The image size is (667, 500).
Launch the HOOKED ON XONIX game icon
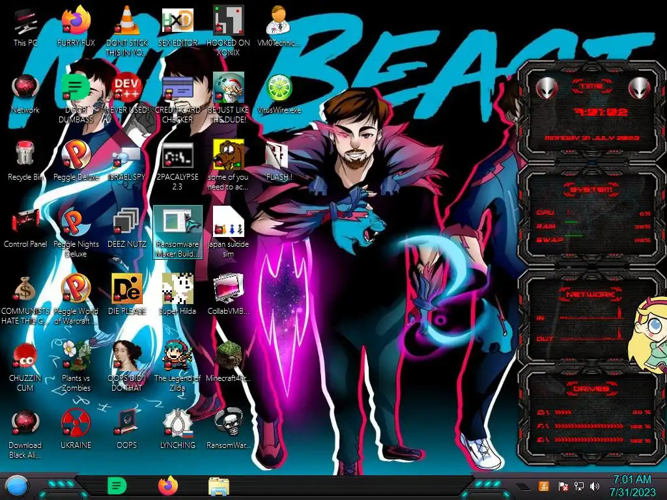[228, 31]
